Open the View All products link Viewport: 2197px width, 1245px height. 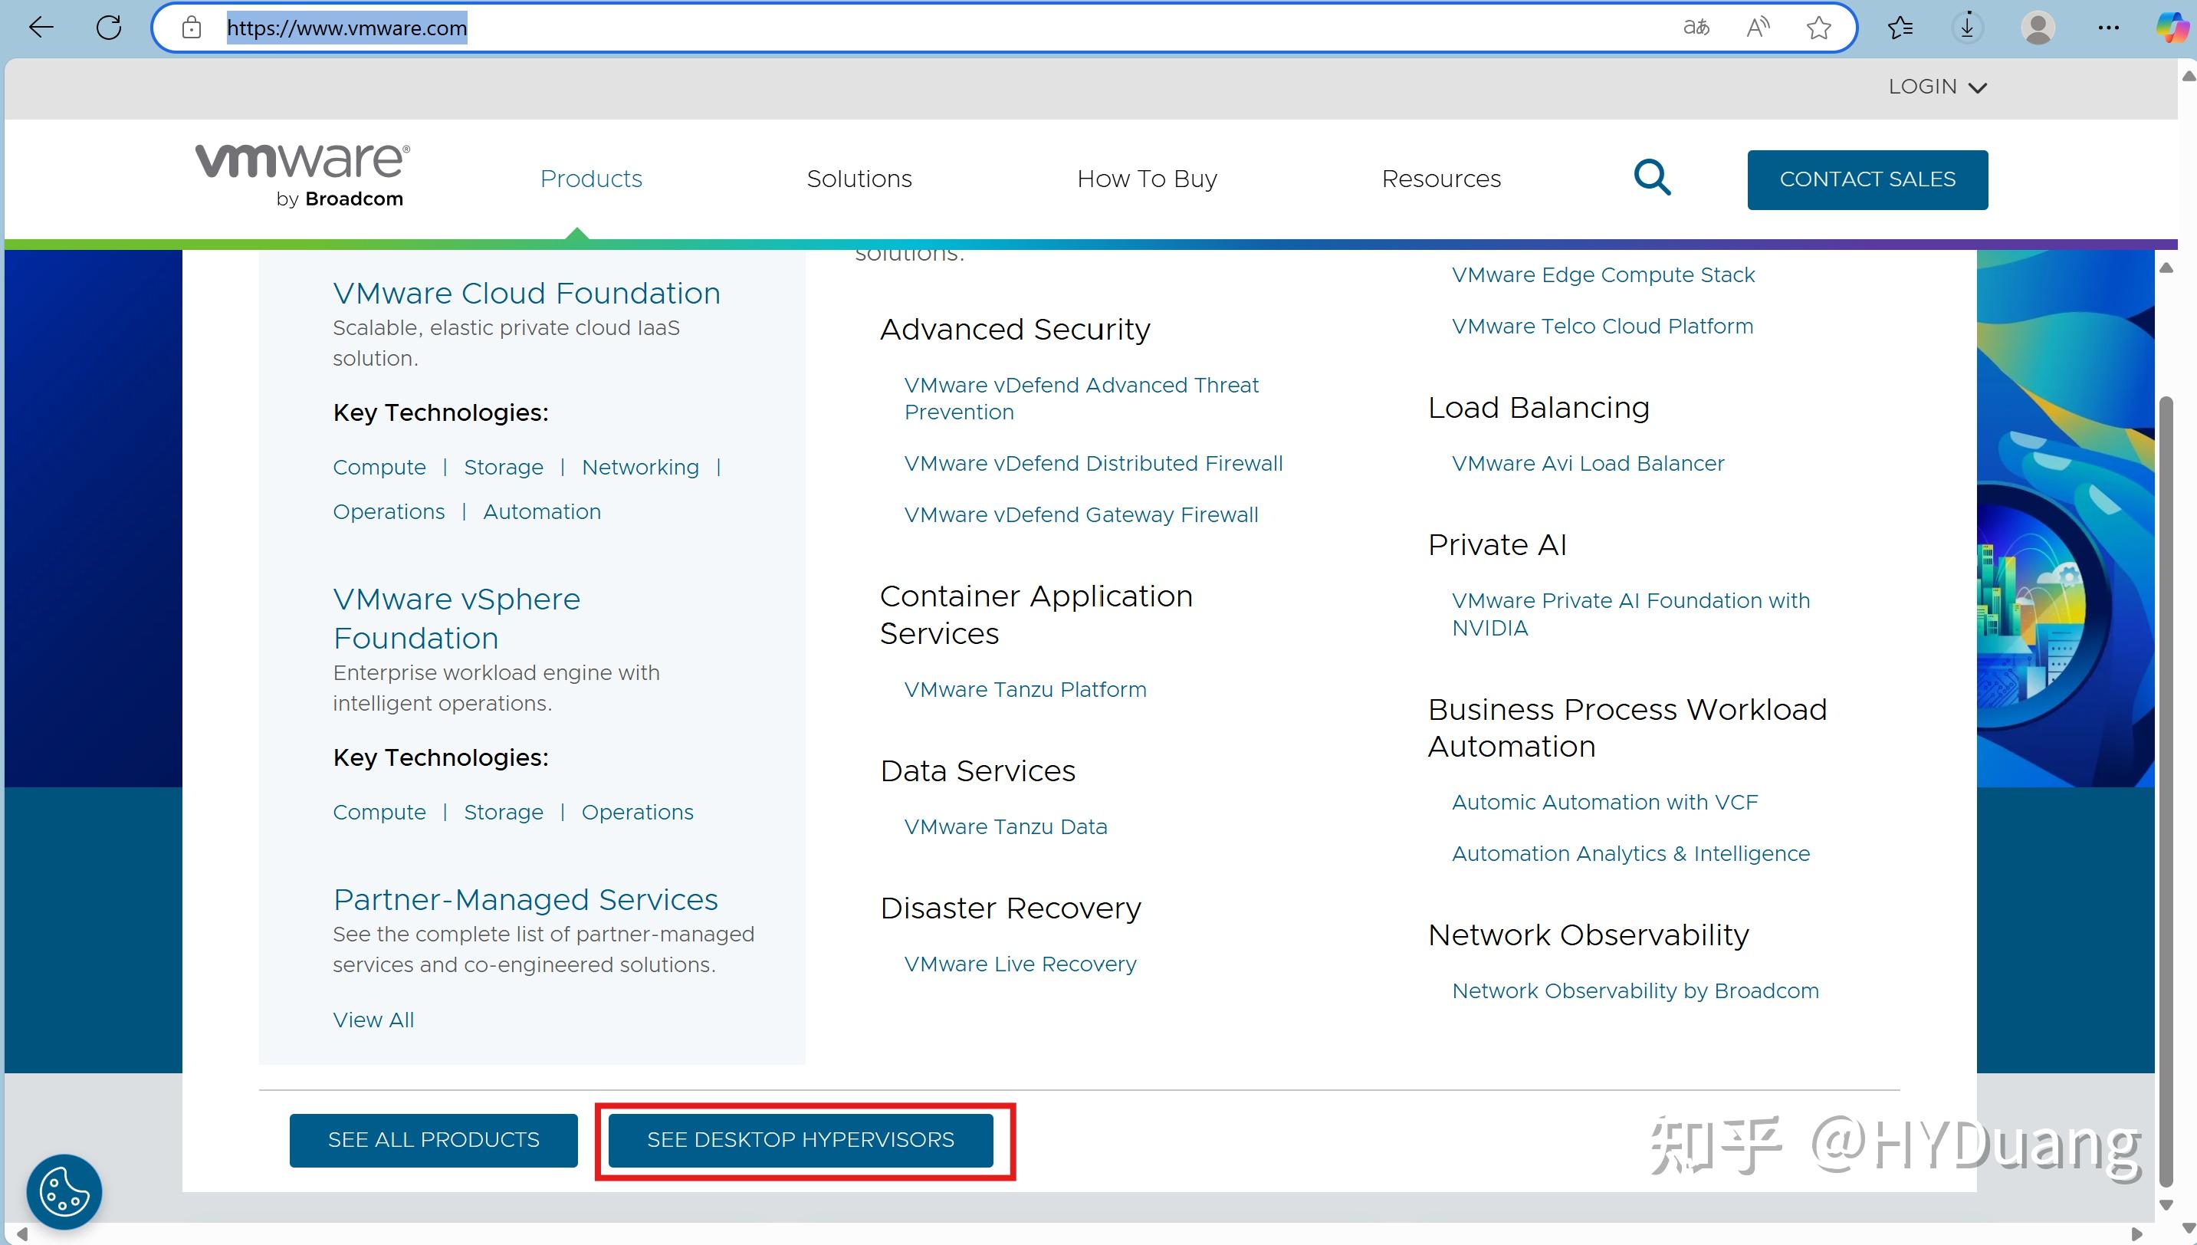click(373, 1020)
